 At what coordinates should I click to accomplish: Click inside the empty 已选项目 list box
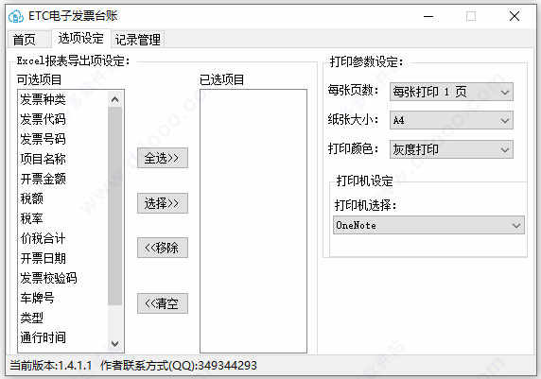pyautogui.click(x=253, y=221)
